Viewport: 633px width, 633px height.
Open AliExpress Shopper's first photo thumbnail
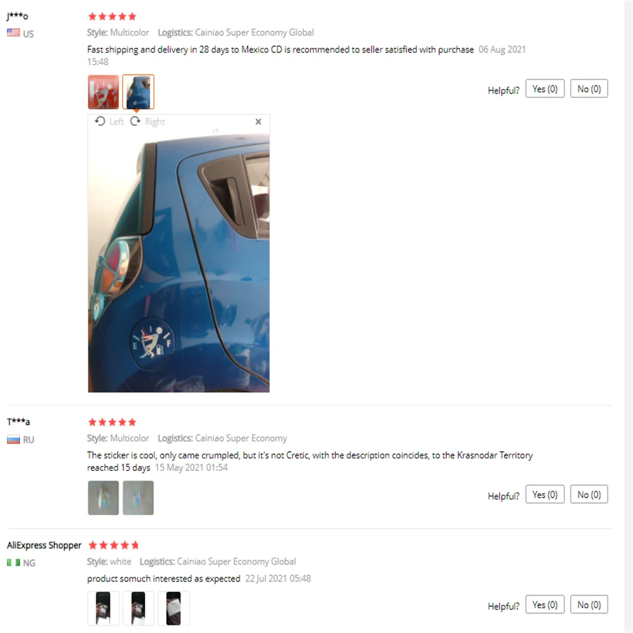(x=103, y=608)
